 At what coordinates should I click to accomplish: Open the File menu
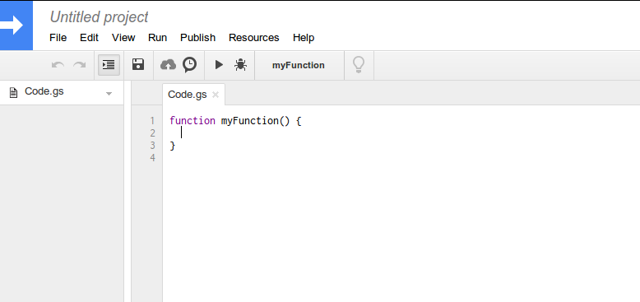coord(58,38)
